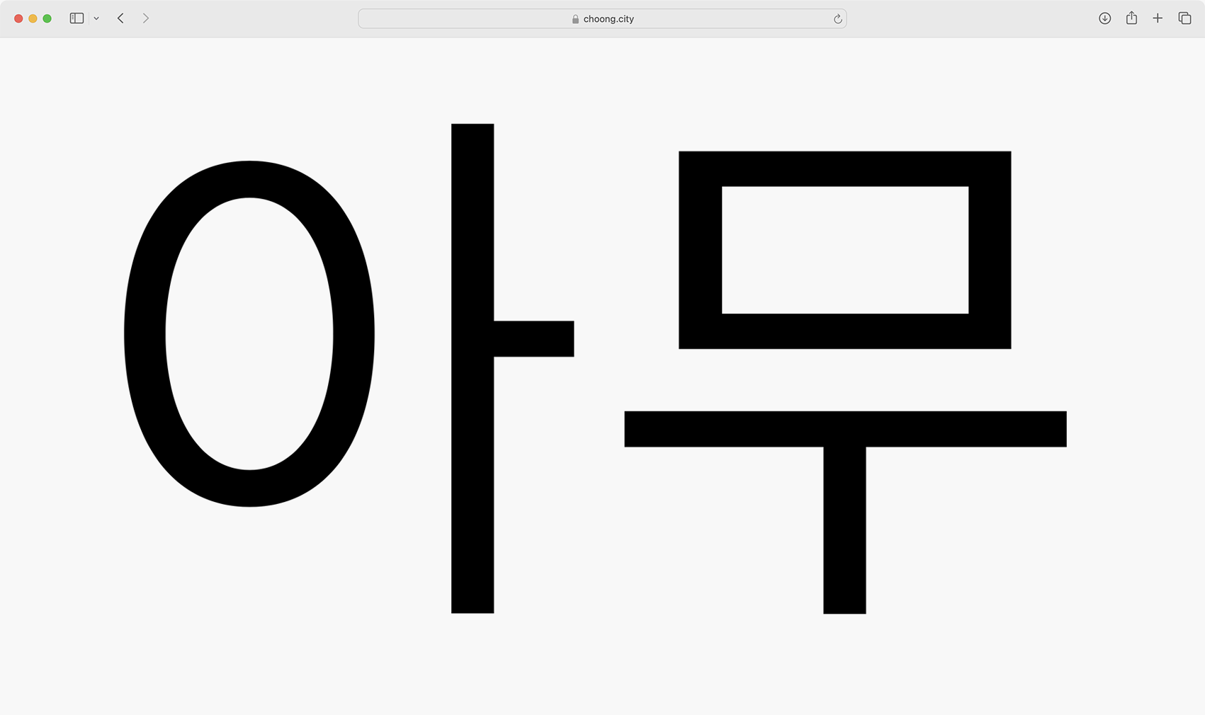Open a new tab with plus icon
Viewport: 1205px width, 715px height.
pos(1158,18)
